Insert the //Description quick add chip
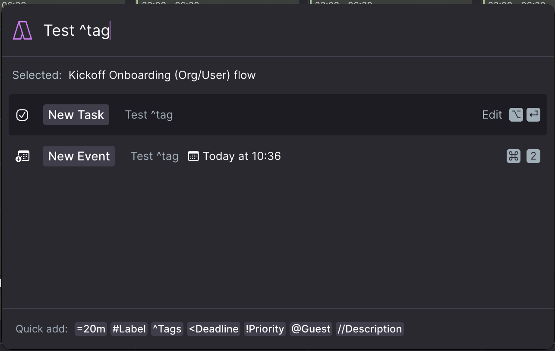 [x=370, y=329]
